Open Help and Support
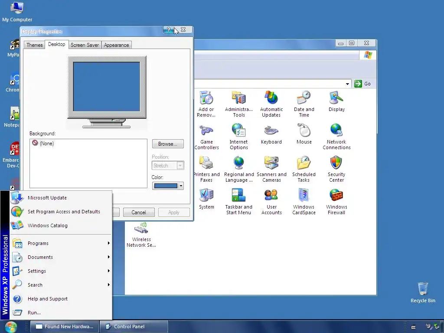 tap(61, 299)
